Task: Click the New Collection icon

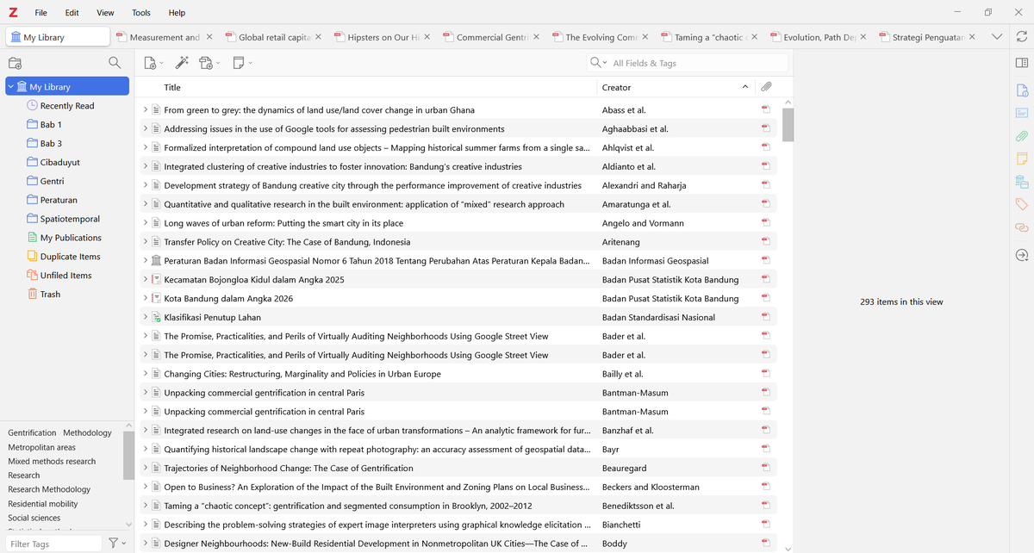Action: 15,63
